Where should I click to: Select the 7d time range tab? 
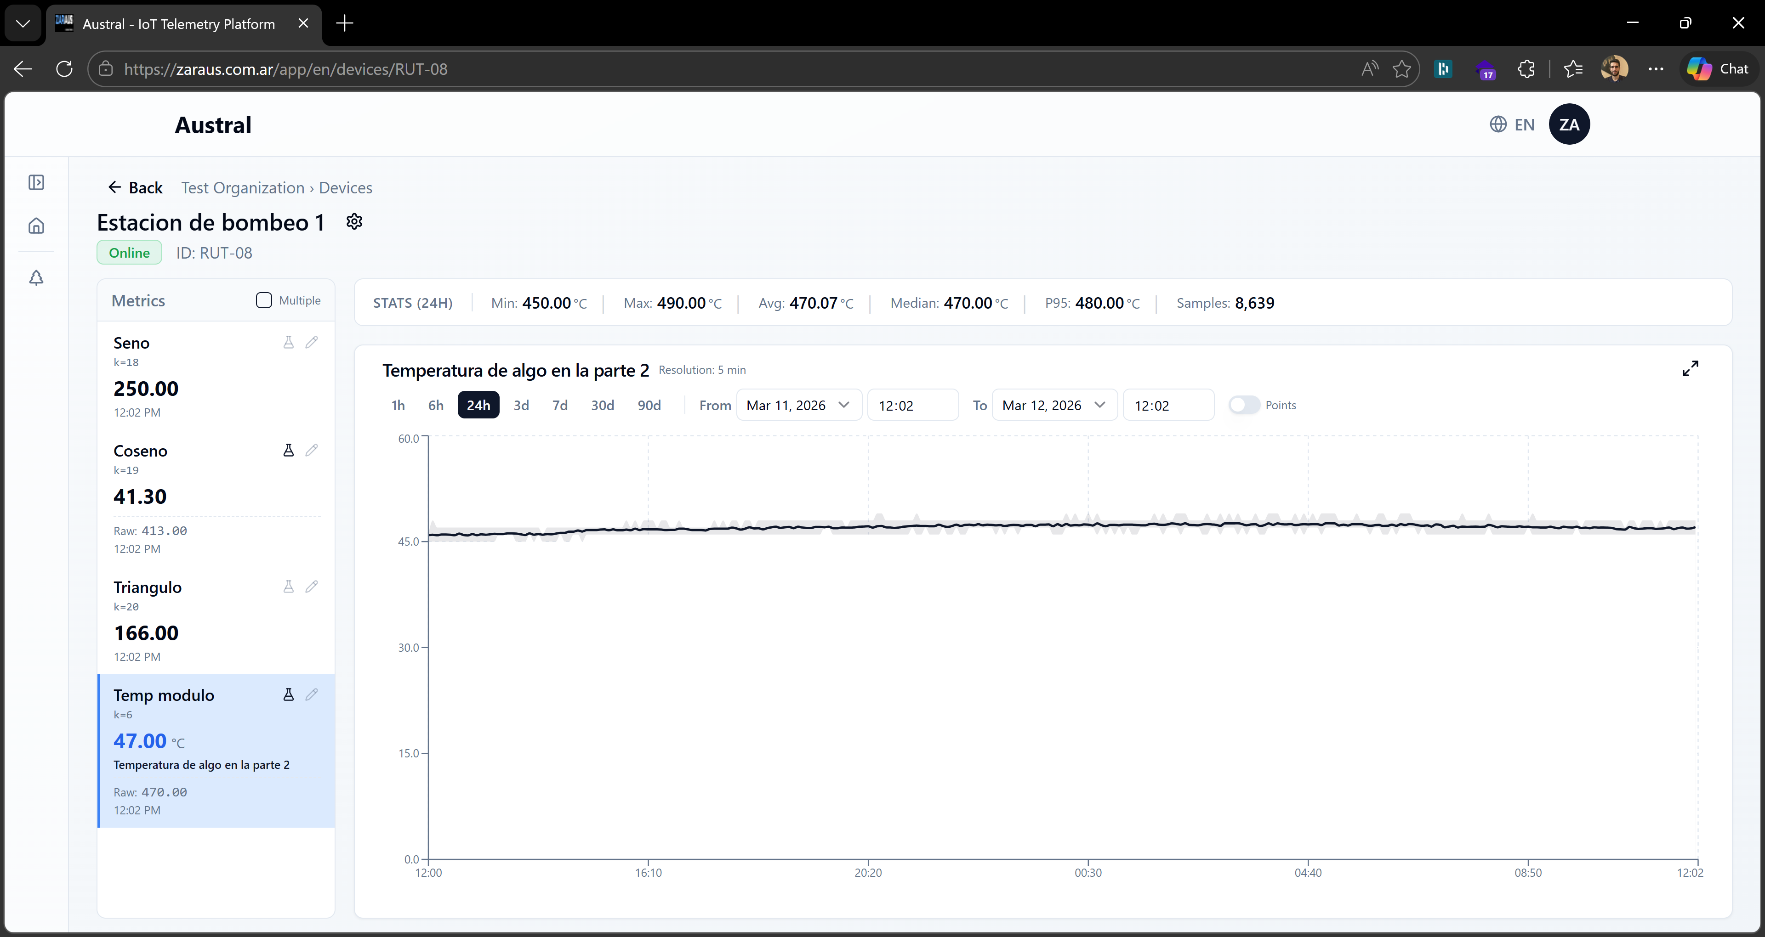click(560, 405)
